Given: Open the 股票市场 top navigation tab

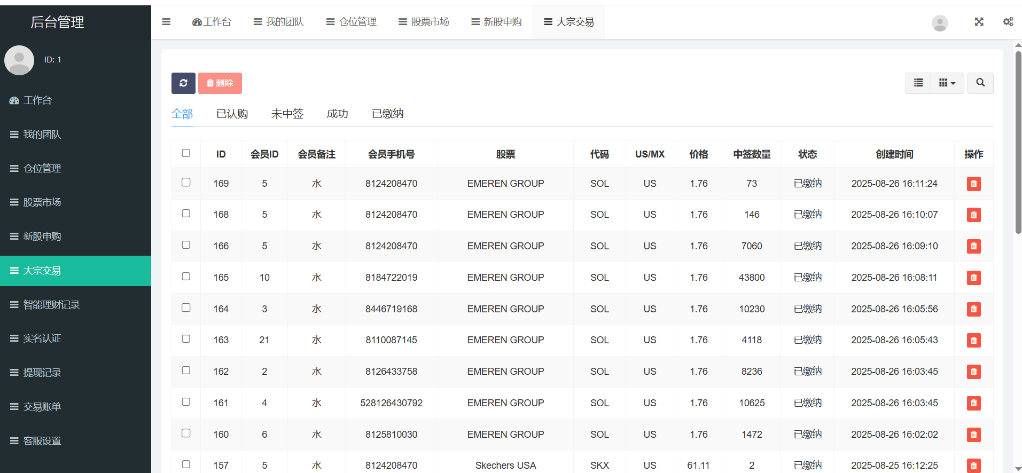Looking at the screenshot, I should point(424,22).
